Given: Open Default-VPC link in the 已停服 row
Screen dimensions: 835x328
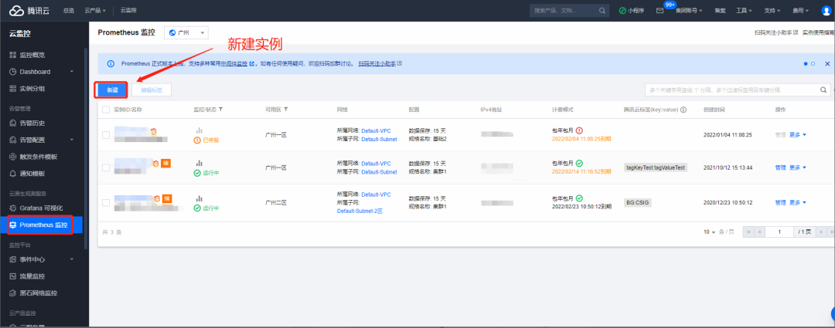Looking at the screenshot, I should (376, 130).
